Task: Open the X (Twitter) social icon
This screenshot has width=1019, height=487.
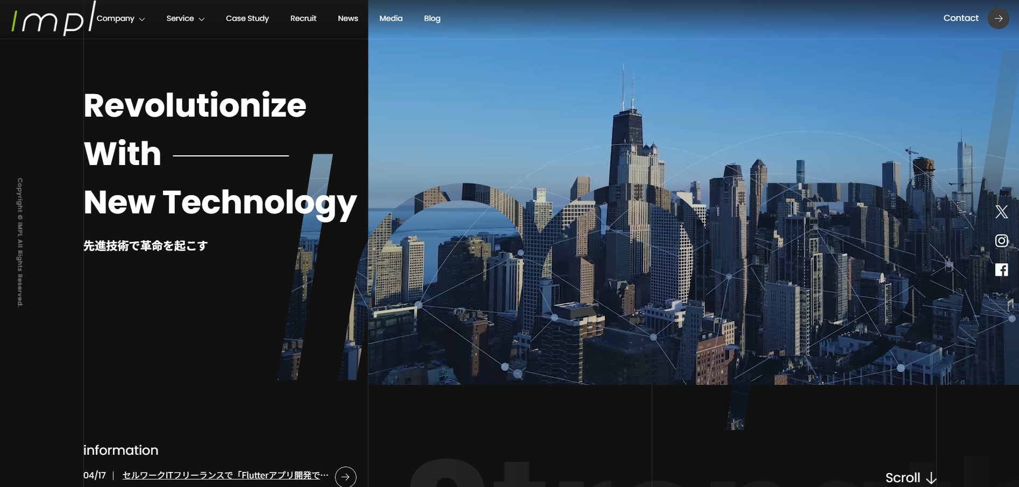Action: tap(1001, 212)
